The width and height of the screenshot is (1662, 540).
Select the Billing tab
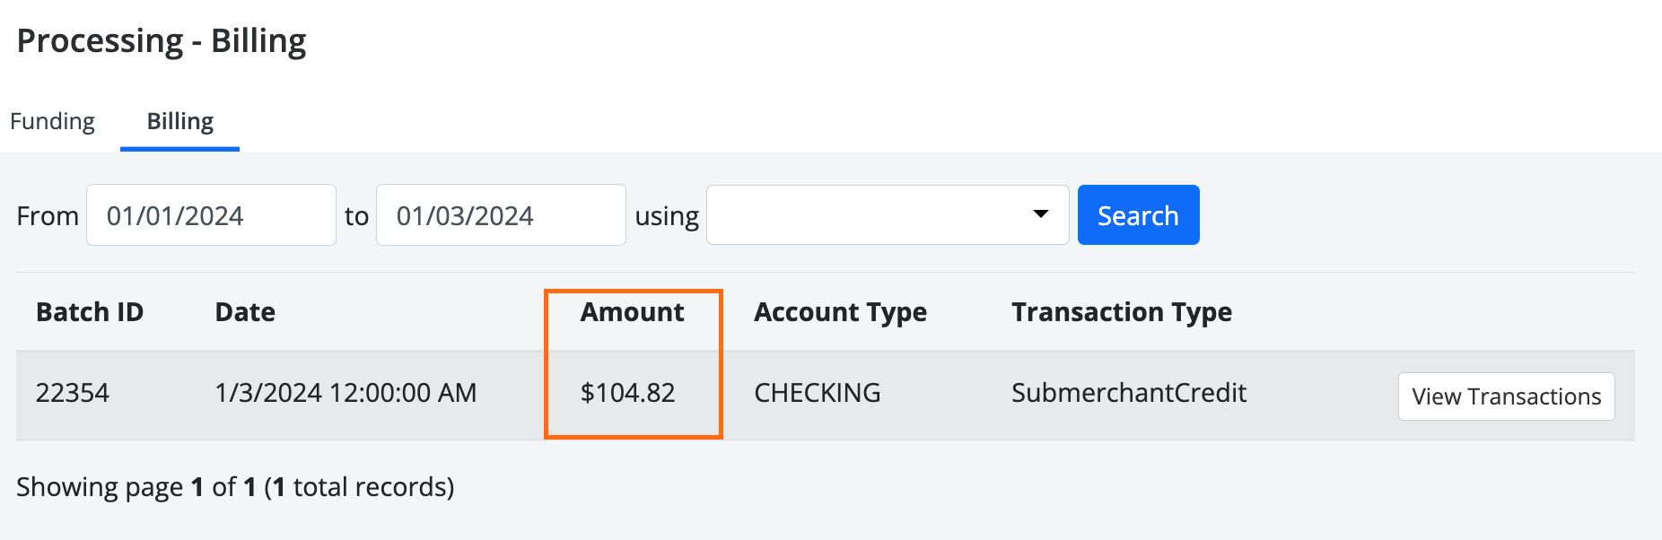point(179,121)
